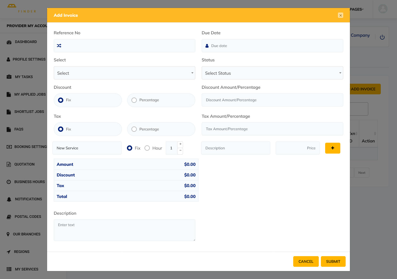Click the shuffle icon in Reference No
This screenshot has height=279, width=397.
pyautogui.click(x=59, y=46)
